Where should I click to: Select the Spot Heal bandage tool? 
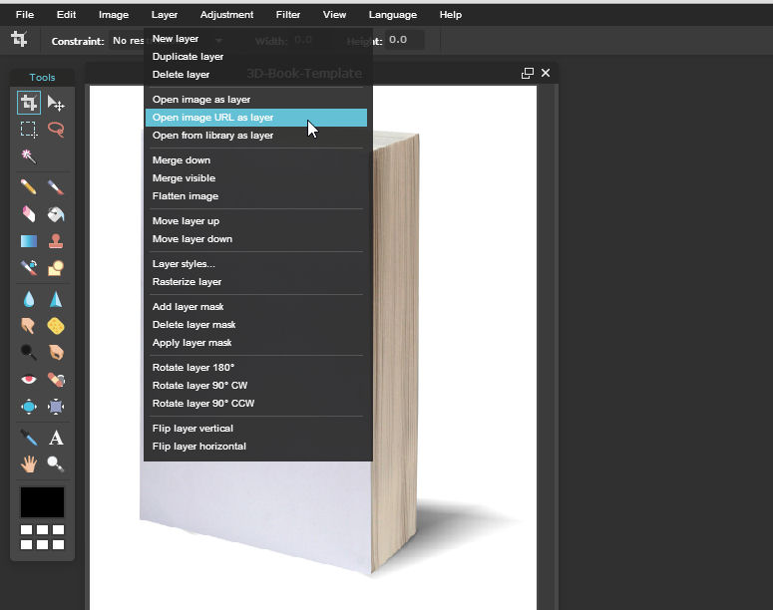pos(56,380)
